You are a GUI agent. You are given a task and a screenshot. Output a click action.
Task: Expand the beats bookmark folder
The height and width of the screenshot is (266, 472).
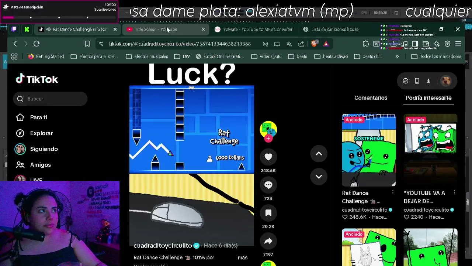(298, 57)
